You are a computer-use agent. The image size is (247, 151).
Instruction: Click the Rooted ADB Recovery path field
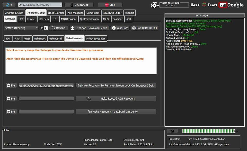coord(46,98)
